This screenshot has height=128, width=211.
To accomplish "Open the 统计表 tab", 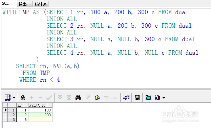I will click(x=41, y=4).
